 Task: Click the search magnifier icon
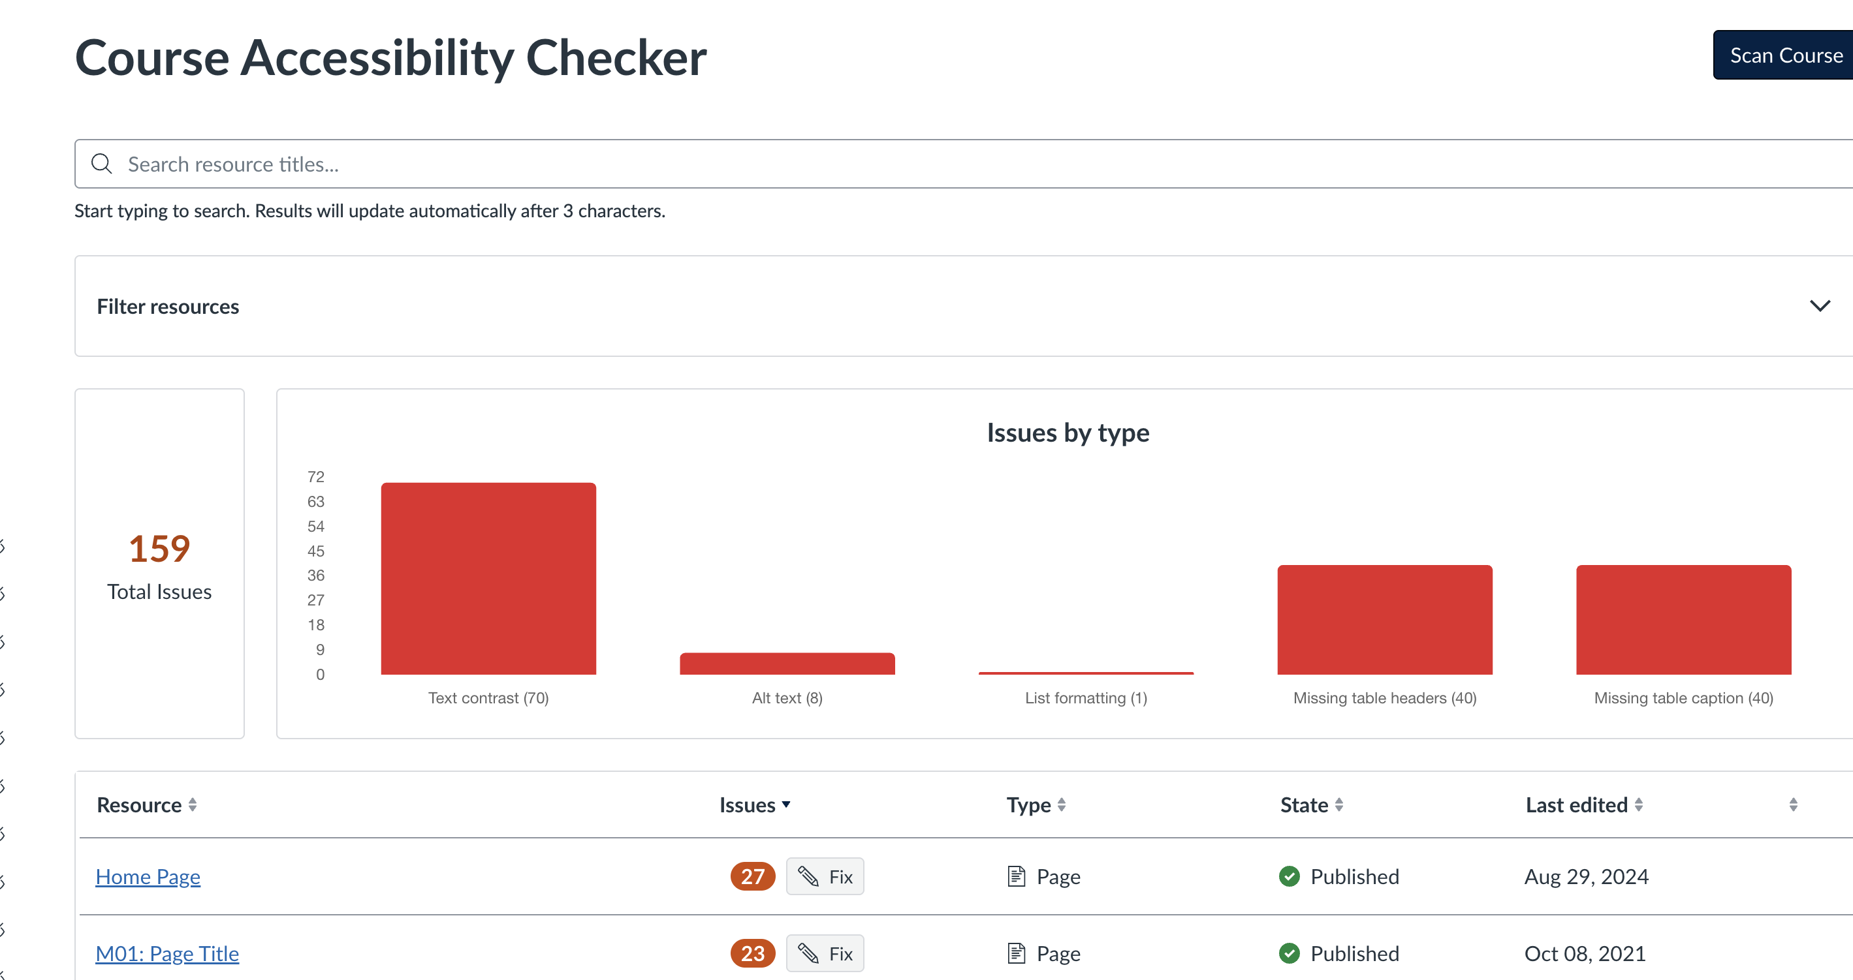101,163
